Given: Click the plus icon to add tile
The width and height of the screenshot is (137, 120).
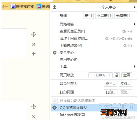Looking at the screenshot, I should tap(33, 54).
